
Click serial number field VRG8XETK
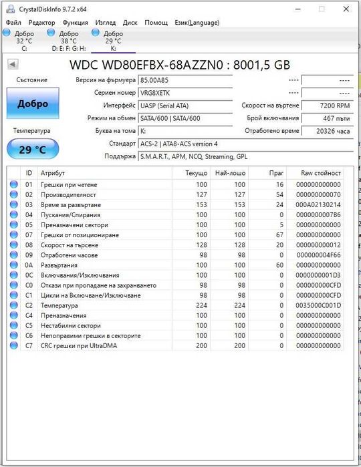click(x=185, y=93)
